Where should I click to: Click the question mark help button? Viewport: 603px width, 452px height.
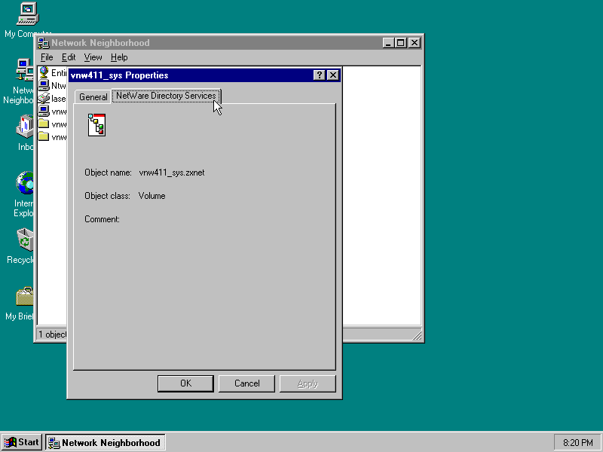click(319, 75)
